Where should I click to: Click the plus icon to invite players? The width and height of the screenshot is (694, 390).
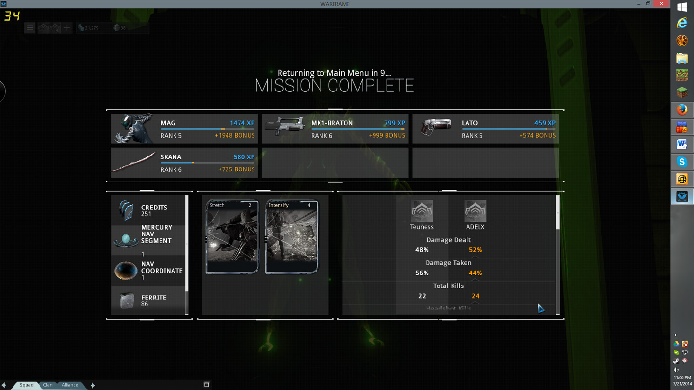coord(67,28)
